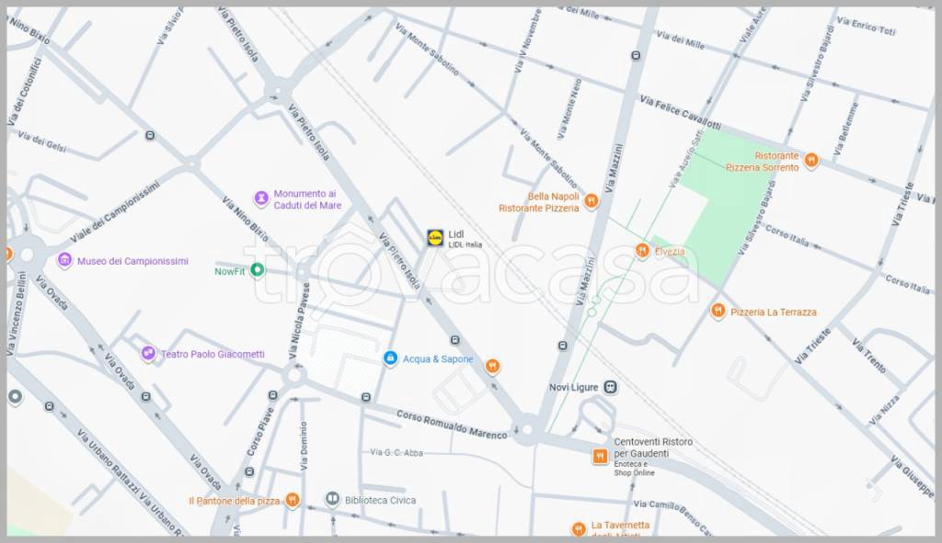This screenshot has width=942, height=543.
Task: Click the unlabeled restaurant icon beside Acqua & Sapone
Action: coord(492,366)
